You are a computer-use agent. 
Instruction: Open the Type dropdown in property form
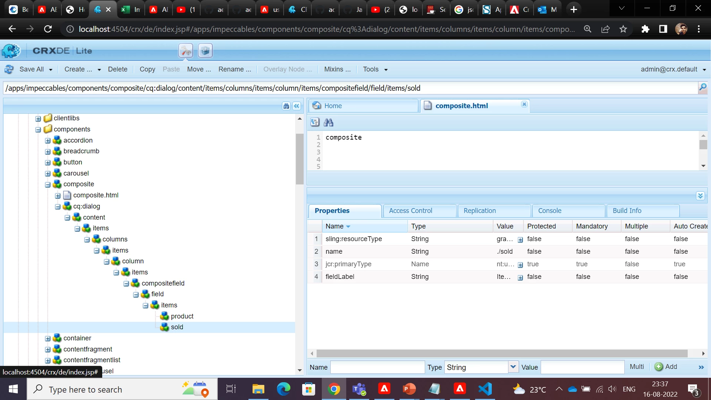point(513,367)
